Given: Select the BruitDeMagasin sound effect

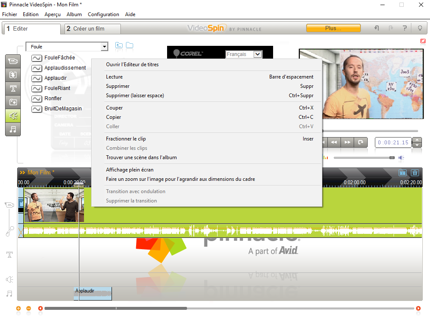Looking at the screenshot, I should coord(57,108).
